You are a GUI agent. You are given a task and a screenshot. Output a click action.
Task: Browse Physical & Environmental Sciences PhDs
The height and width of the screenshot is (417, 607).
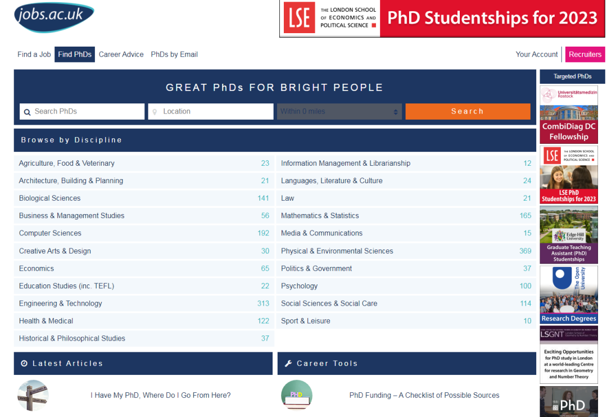[x=406, y=251]
